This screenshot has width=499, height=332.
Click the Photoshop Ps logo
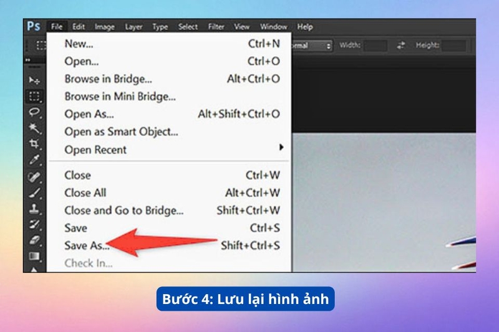click(34, 26)
